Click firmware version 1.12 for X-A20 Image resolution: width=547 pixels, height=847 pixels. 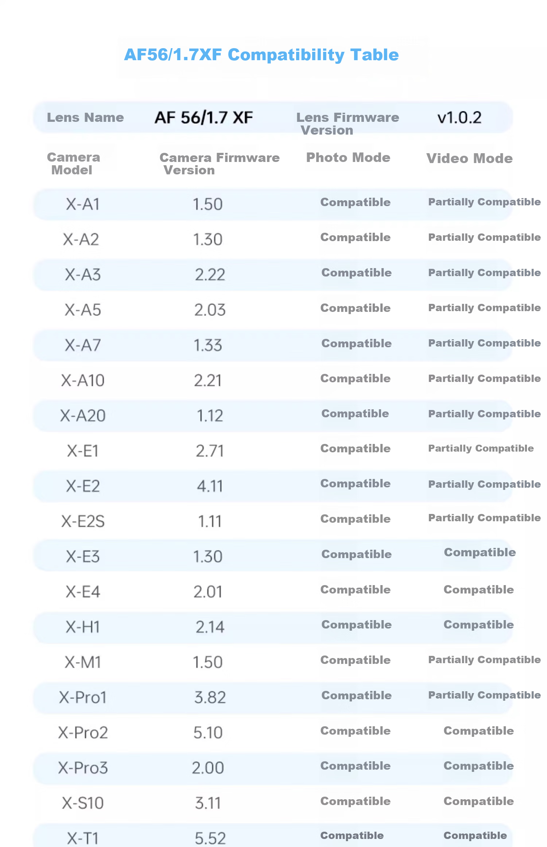click(x=210, y=415)
